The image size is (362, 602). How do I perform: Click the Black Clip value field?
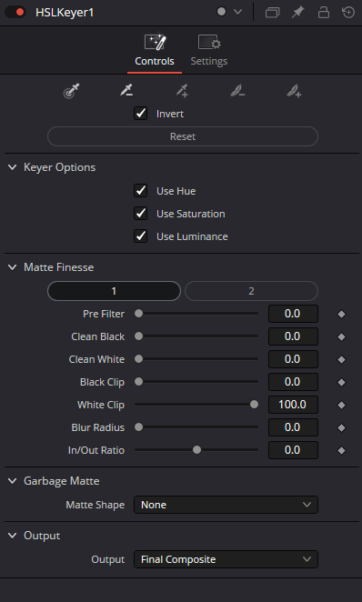[293, 382]
